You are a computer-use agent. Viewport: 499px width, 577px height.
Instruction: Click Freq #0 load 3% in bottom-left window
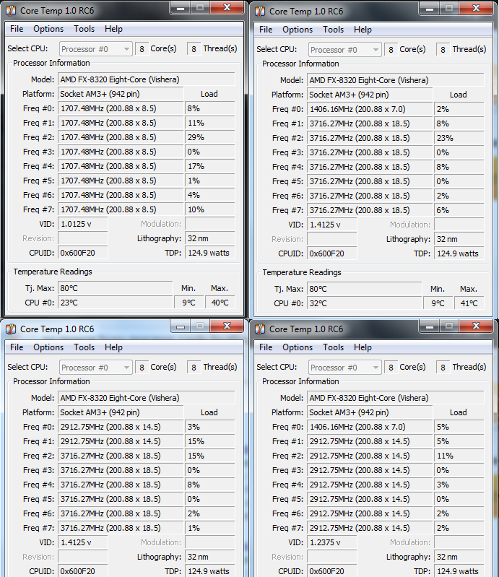(x=209, y=427)
